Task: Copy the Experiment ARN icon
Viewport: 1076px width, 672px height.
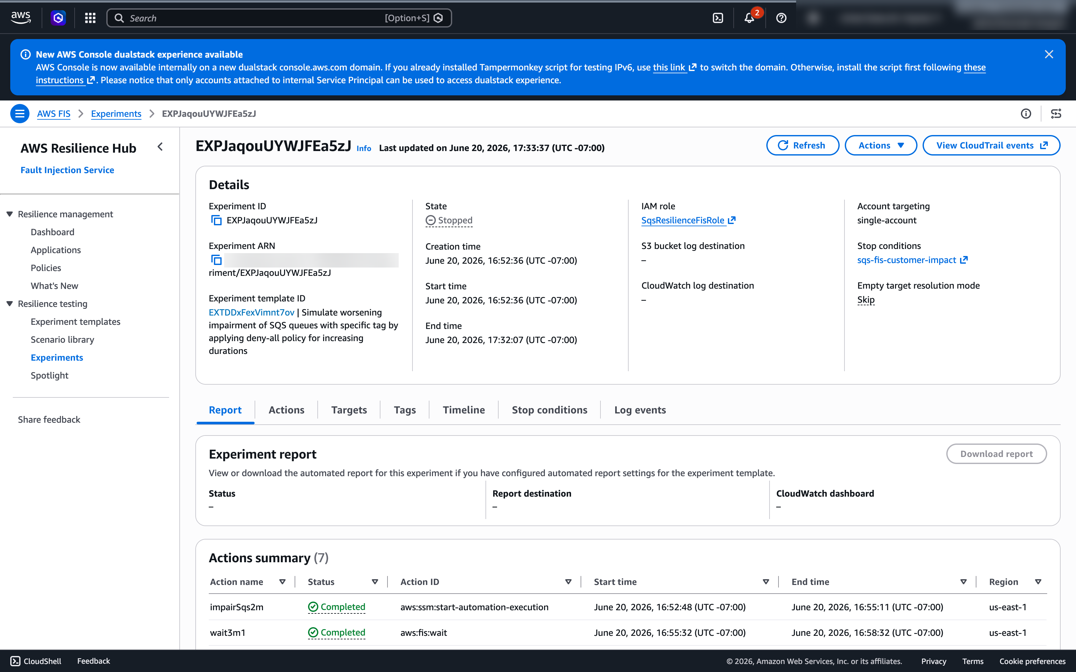Action: pyautogui.click(x=216, y=260)
